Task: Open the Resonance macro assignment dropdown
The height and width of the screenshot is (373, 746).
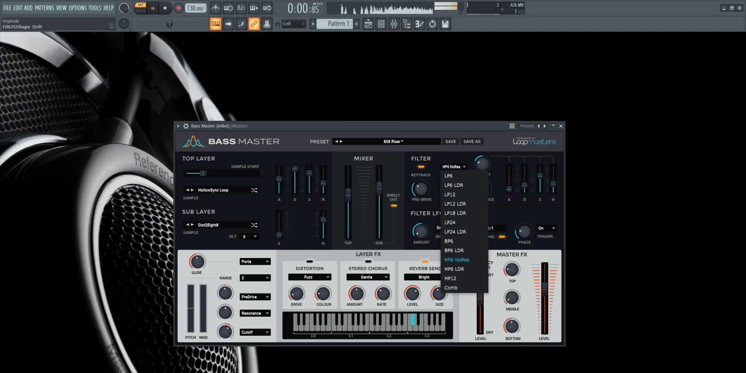Action: click(x=255, y=313)
